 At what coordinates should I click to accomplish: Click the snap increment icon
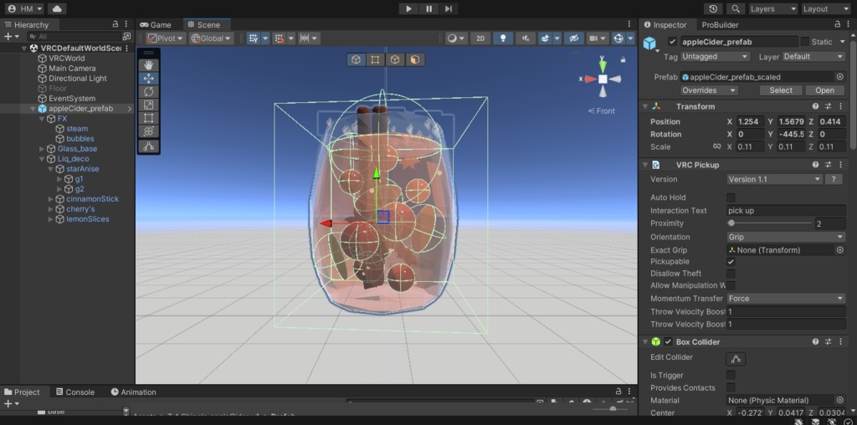280,38
